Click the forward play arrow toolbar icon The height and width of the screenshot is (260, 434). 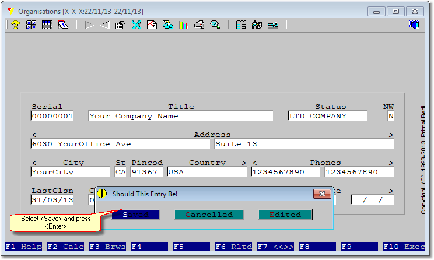pos(89,25)
